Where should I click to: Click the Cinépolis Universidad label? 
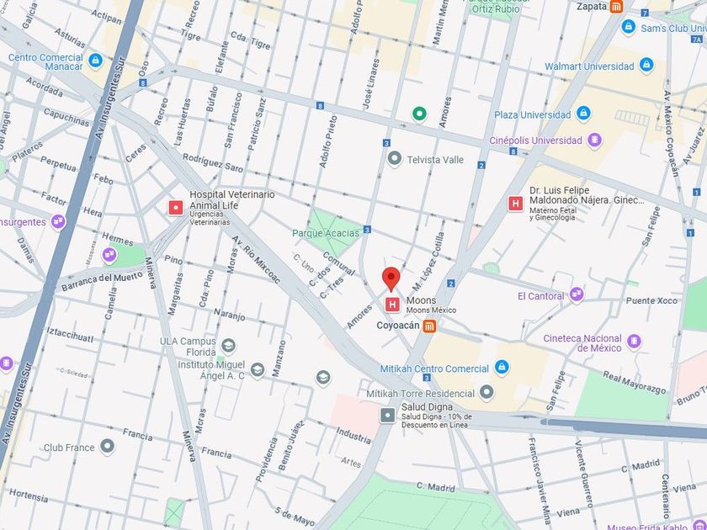pos(535,140)
